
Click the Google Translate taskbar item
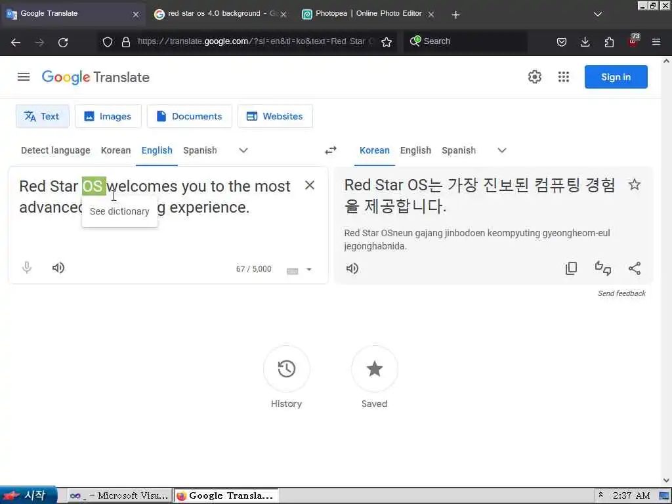click(226, 496)
